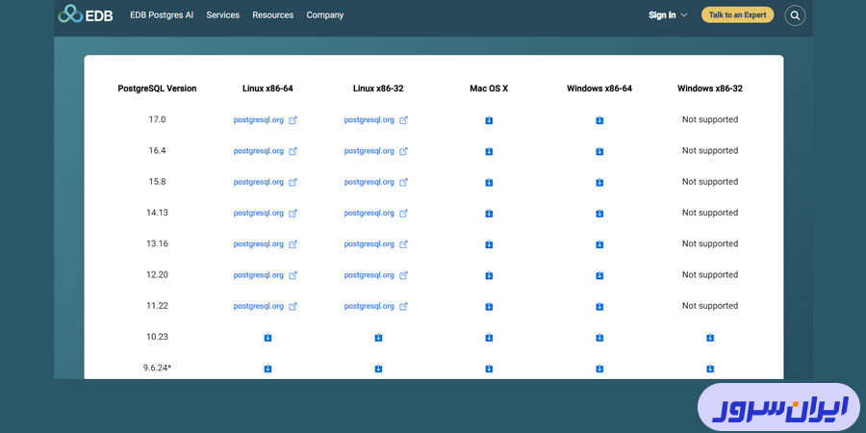Download PostgreSQL 17.0 for Mac OS X
Screen dimensions: 866x433
489,120
